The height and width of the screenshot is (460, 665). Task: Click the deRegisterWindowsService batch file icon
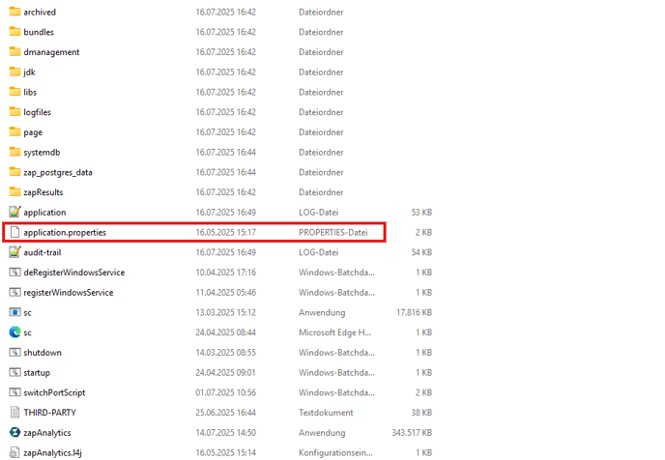[x=14, y=272]
